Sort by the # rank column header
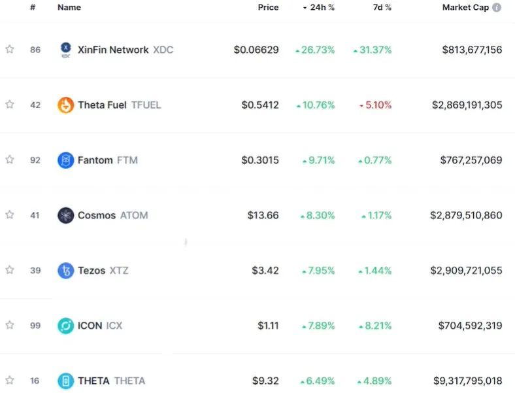This screenshot has height=393, width=515. point(33,8)
